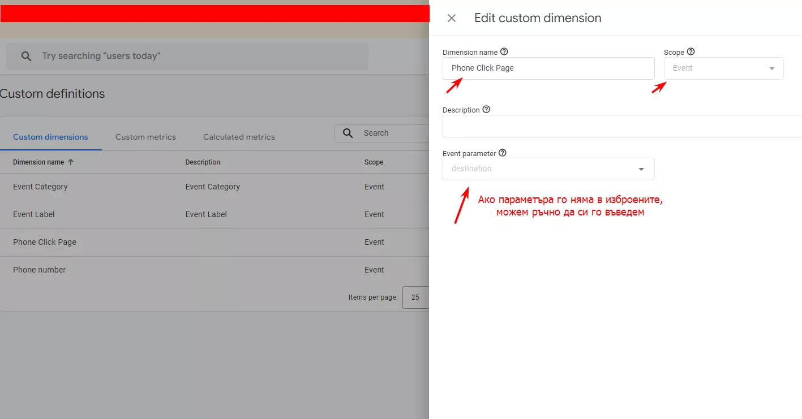802x419 pixels.
Task: Click help icon next to Event parameter
Action: coord(502,153)
